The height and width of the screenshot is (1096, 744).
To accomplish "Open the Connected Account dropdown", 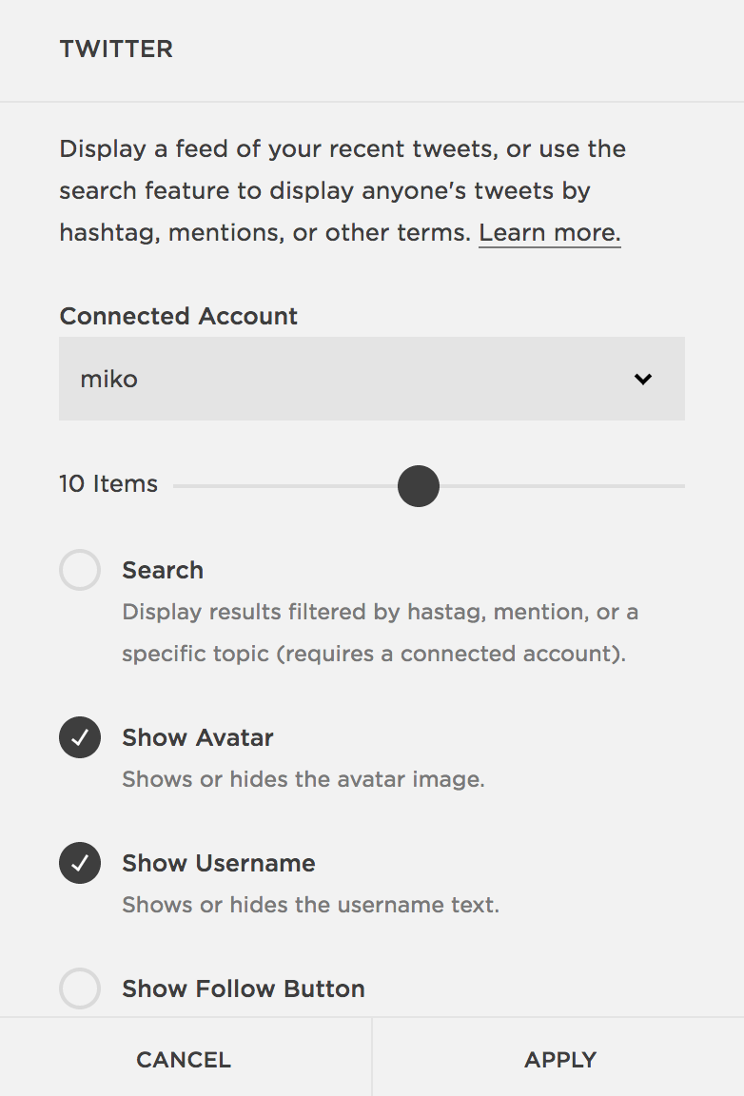I will [372, 379].
